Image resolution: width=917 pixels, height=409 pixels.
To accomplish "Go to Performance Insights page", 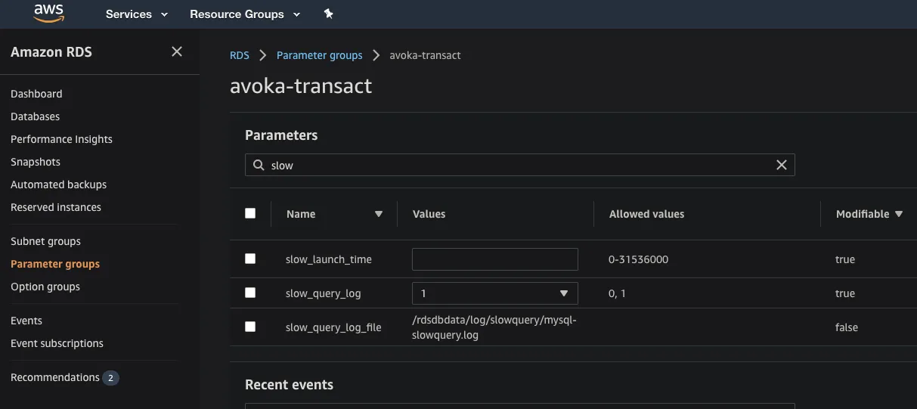I will tap(61, 139).
